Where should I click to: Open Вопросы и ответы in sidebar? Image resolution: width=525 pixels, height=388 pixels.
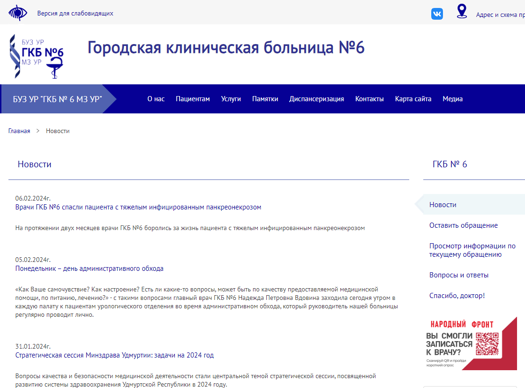click(459, 275)
